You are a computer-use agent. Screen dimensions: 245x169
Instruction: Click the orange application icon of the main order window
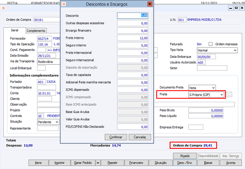[x=3, y=8]
